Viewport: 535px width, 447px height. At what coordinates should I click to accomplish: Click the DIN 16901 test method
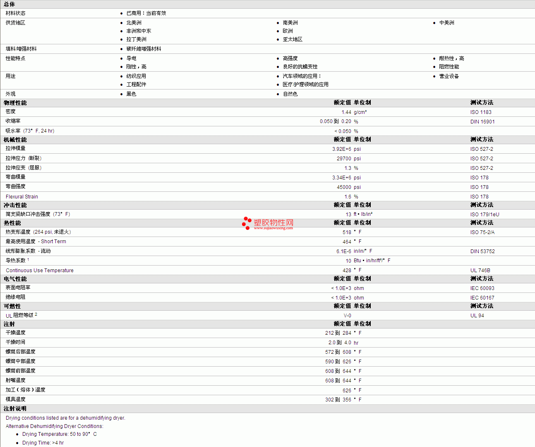(482, 122)
